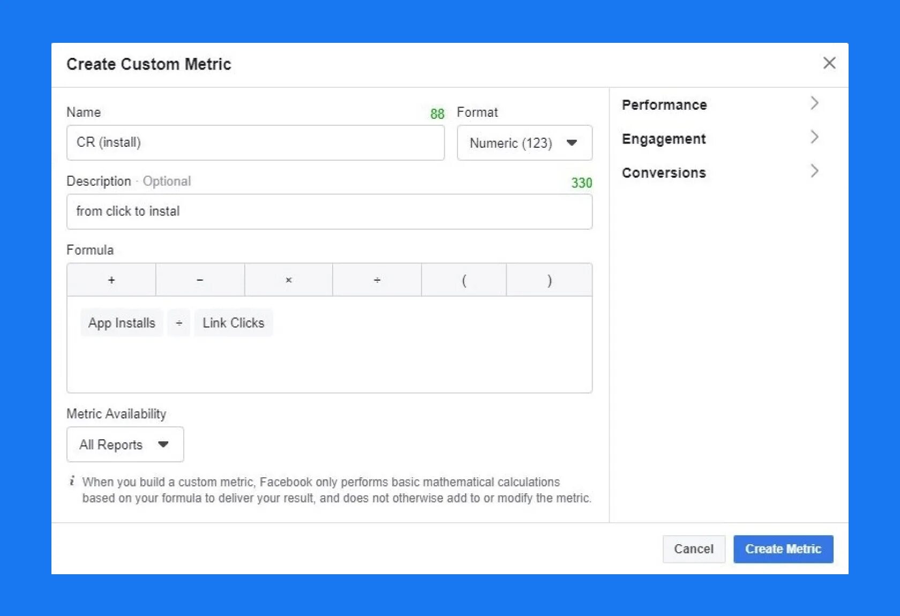Insert a closing parenthesis into formula
The height and width of the screenshot is (616, 900).
[x=549, y=280]
